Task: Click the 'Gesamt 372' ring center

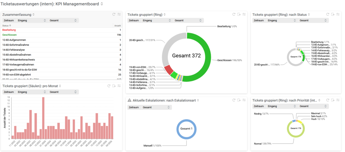Action: point(186,56)
